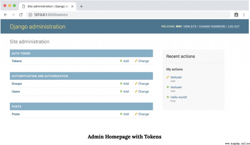Image resolution: width=250 pixels, height=145 pixels.
Task: Close the Site administration tab
Action: pyautogui.click(x=72, y=6)
